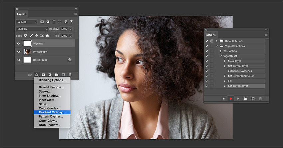Create new adjustment layer icon

(x=50, y=75)
